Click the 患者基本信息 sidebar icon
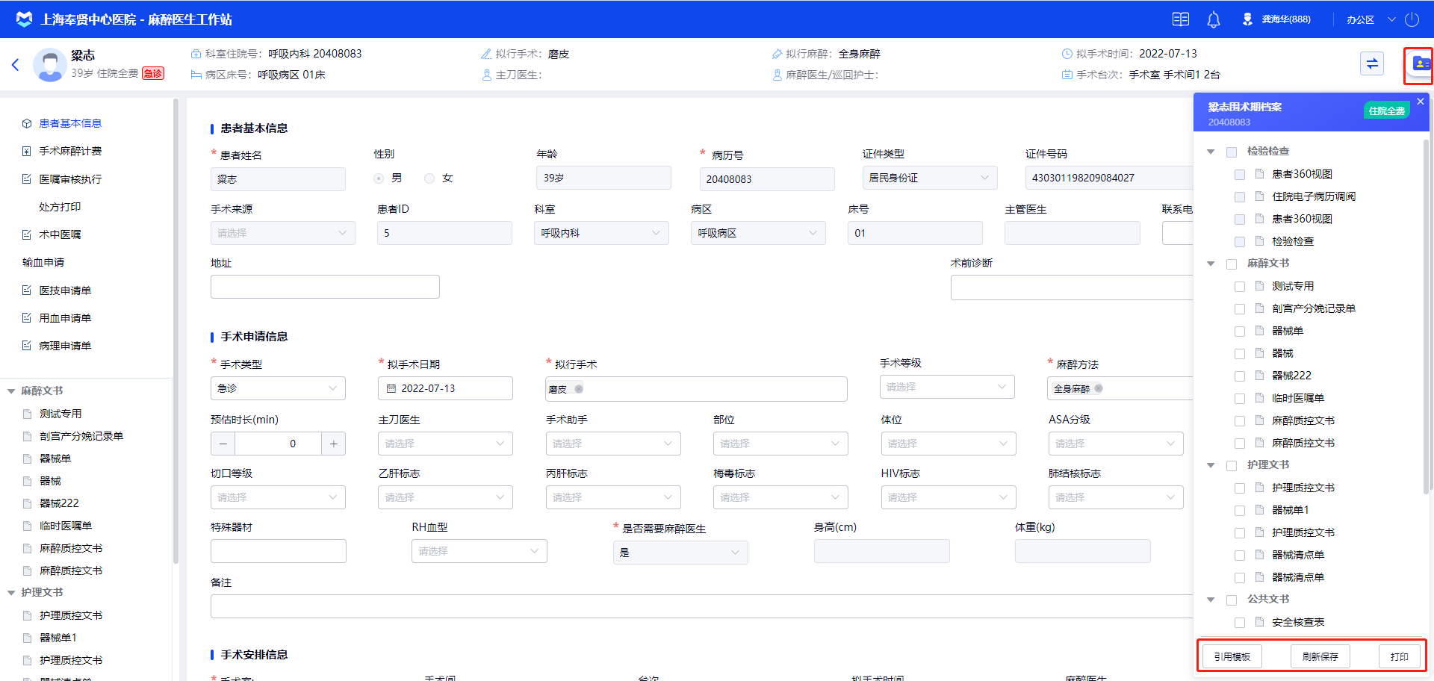Screen dimensions: 1434x681 coord(27,123)
